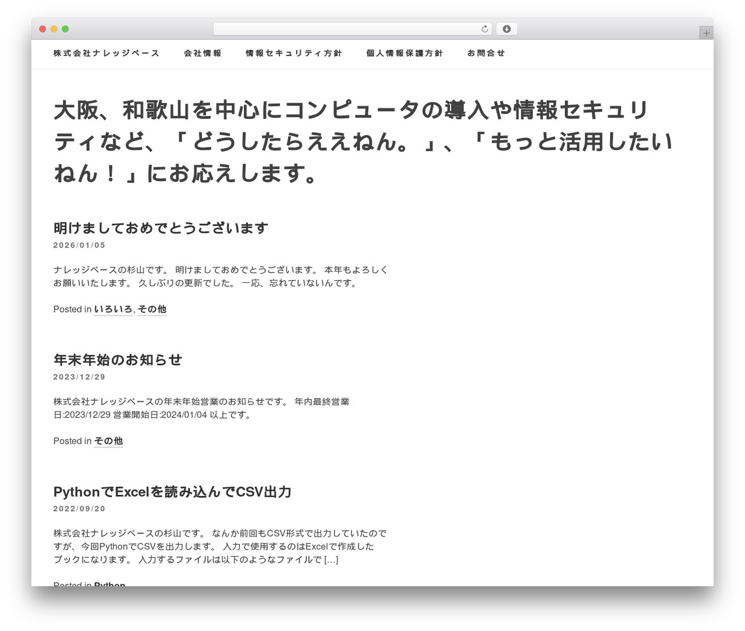Click excerpt about 年末年始営業のお知らせ
This screenshot has height=631, width=745.
click(x=201, y=408)
